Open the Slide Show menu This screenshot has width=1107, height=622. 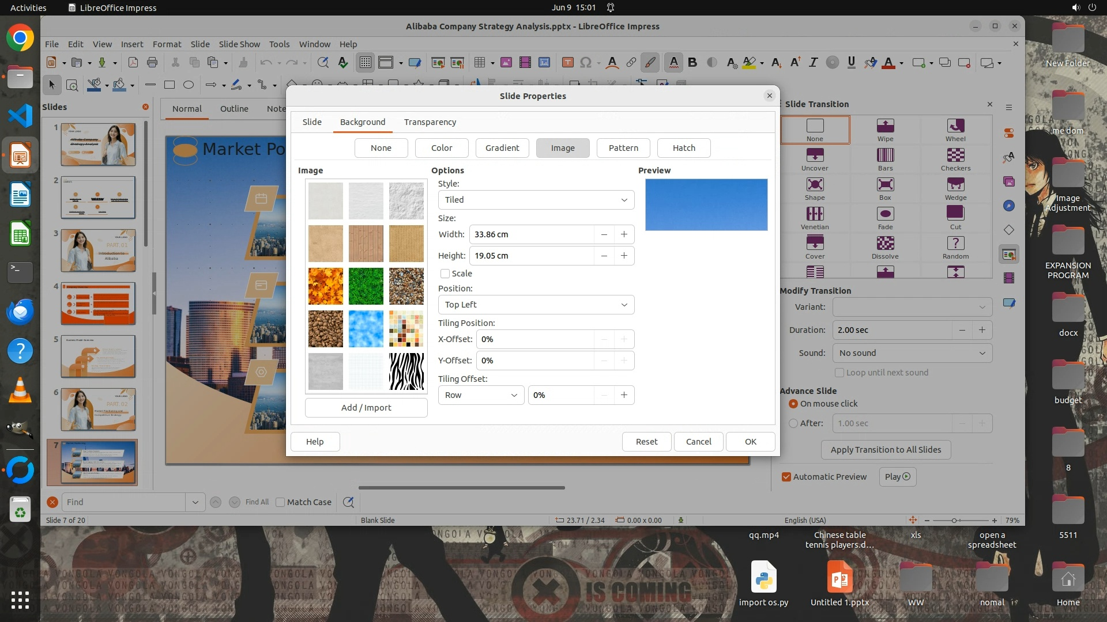pyautogui.click(x=239, y=44)
